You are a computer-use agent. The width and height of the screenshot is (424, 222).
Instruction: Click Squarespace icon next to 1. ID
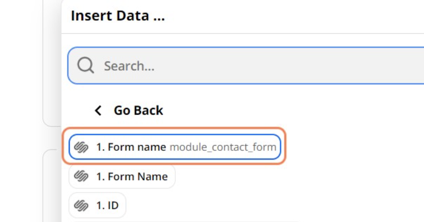pyautogui.click(x=82, y=206)
